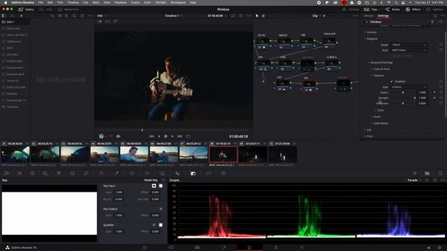
Task: Open the Fairlight menu
Action: coord(161,3)
